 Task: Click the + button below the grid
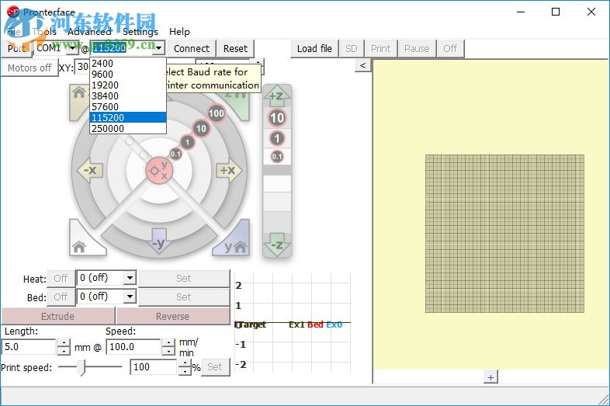(x=490, y=377)
